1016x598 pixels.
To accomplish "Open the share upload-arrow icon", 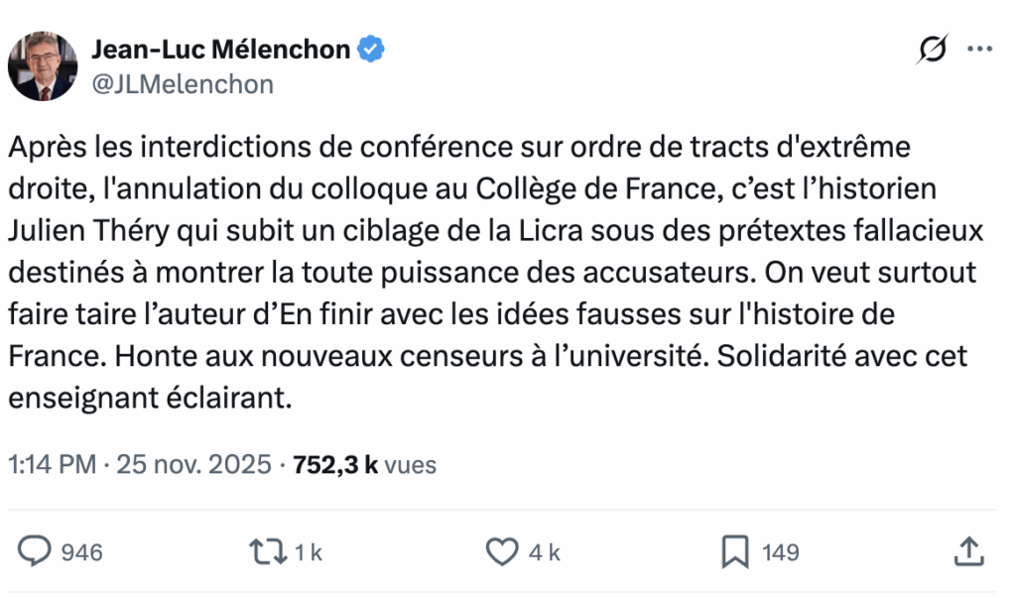I will [967, 550].
